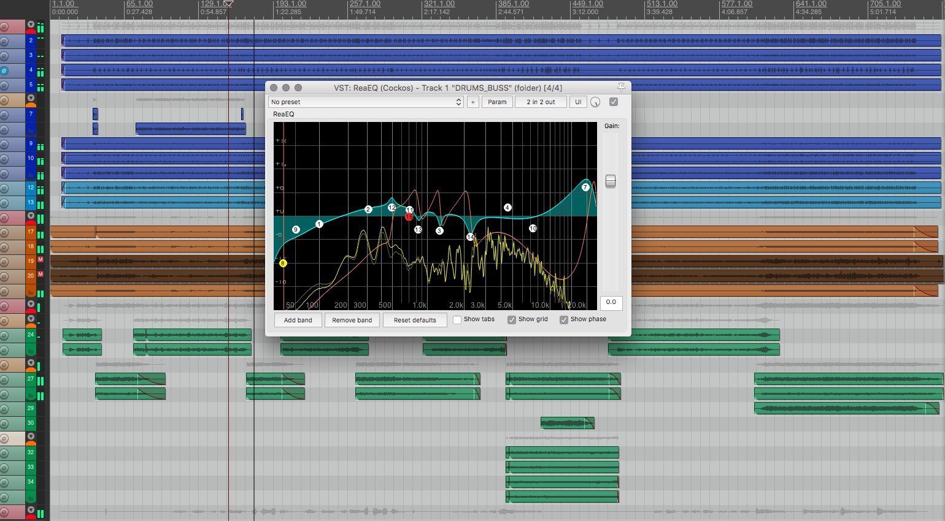Viewport: 945px width, 521px height.
Task: Collapse the DRUMS_BUSS folder track arrow
Action: [x=31, y=25]
